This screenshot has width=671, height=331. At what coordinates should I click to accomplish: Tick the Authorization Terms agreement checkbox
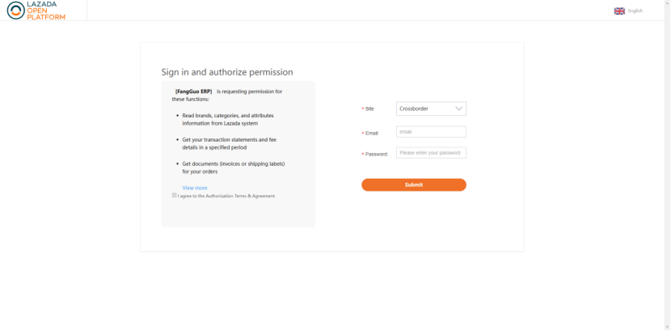tap(175, 195)
